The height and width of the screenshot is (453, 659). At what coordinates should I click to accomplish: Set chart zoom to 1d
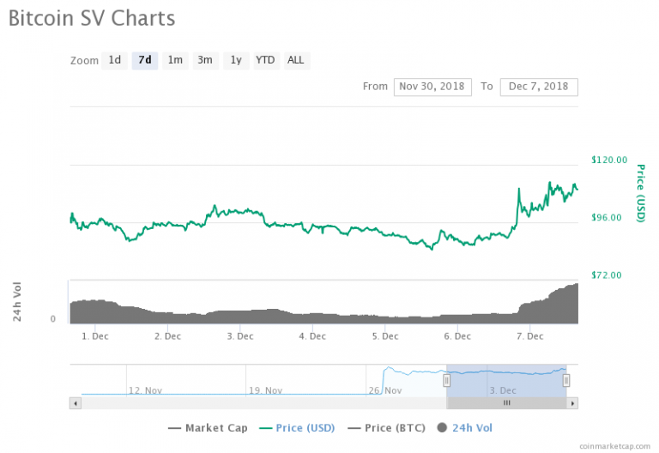pyautogui.click(x=114, y=61)
